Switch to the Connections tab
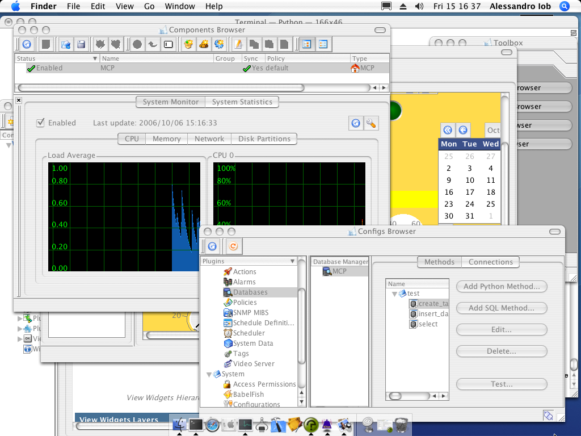Viewport: 581px width, 436px height. [x=490, y=262]
